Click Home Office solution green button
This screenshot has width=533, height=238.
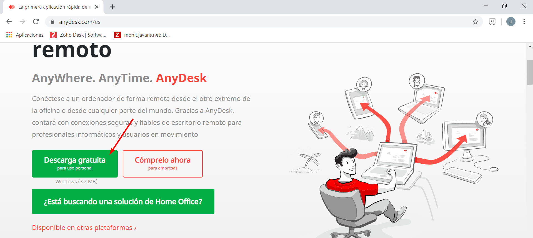(x=123, y=201)
